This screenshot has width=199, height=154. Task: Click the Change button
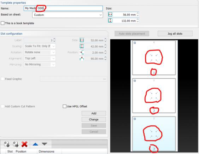coord(94,119)
